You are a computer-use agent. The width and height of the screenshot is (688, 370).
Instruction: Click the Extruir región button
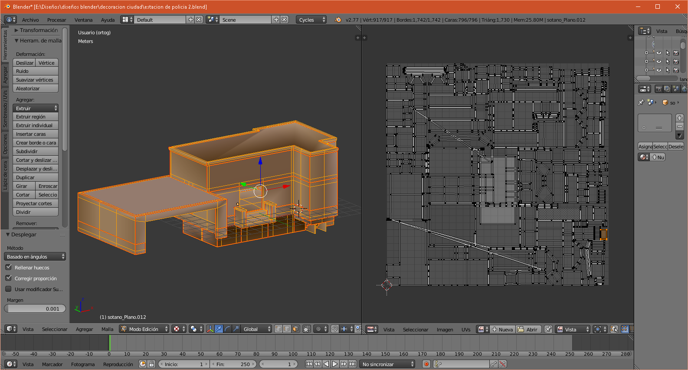[35, 117]
